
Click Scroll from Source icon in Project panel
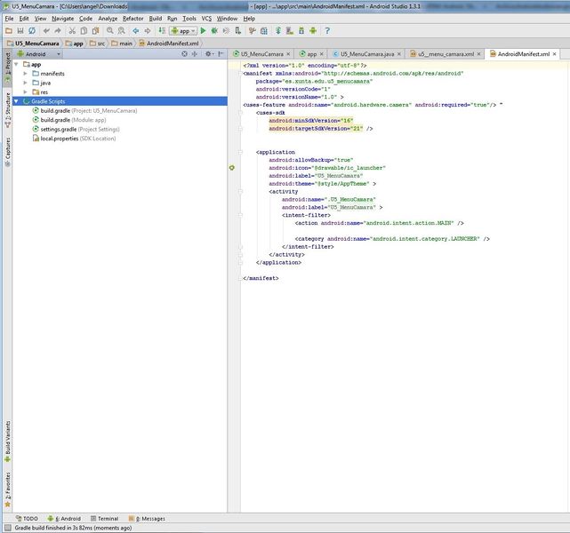coord(184,53)
